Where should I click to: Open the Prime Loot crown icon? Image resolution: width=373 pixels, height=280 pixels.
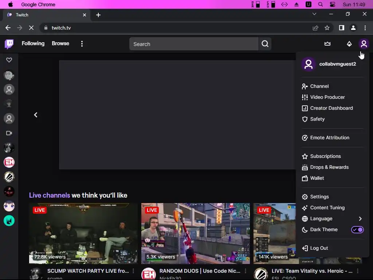pos(327,44)
